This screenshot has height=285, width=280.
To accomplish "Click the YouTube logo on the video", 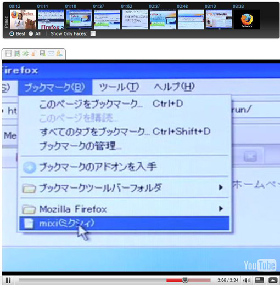I will (x=260, y=265).
